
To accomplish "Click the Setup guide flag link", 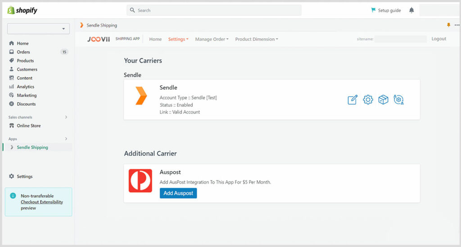I will [386, 10].
